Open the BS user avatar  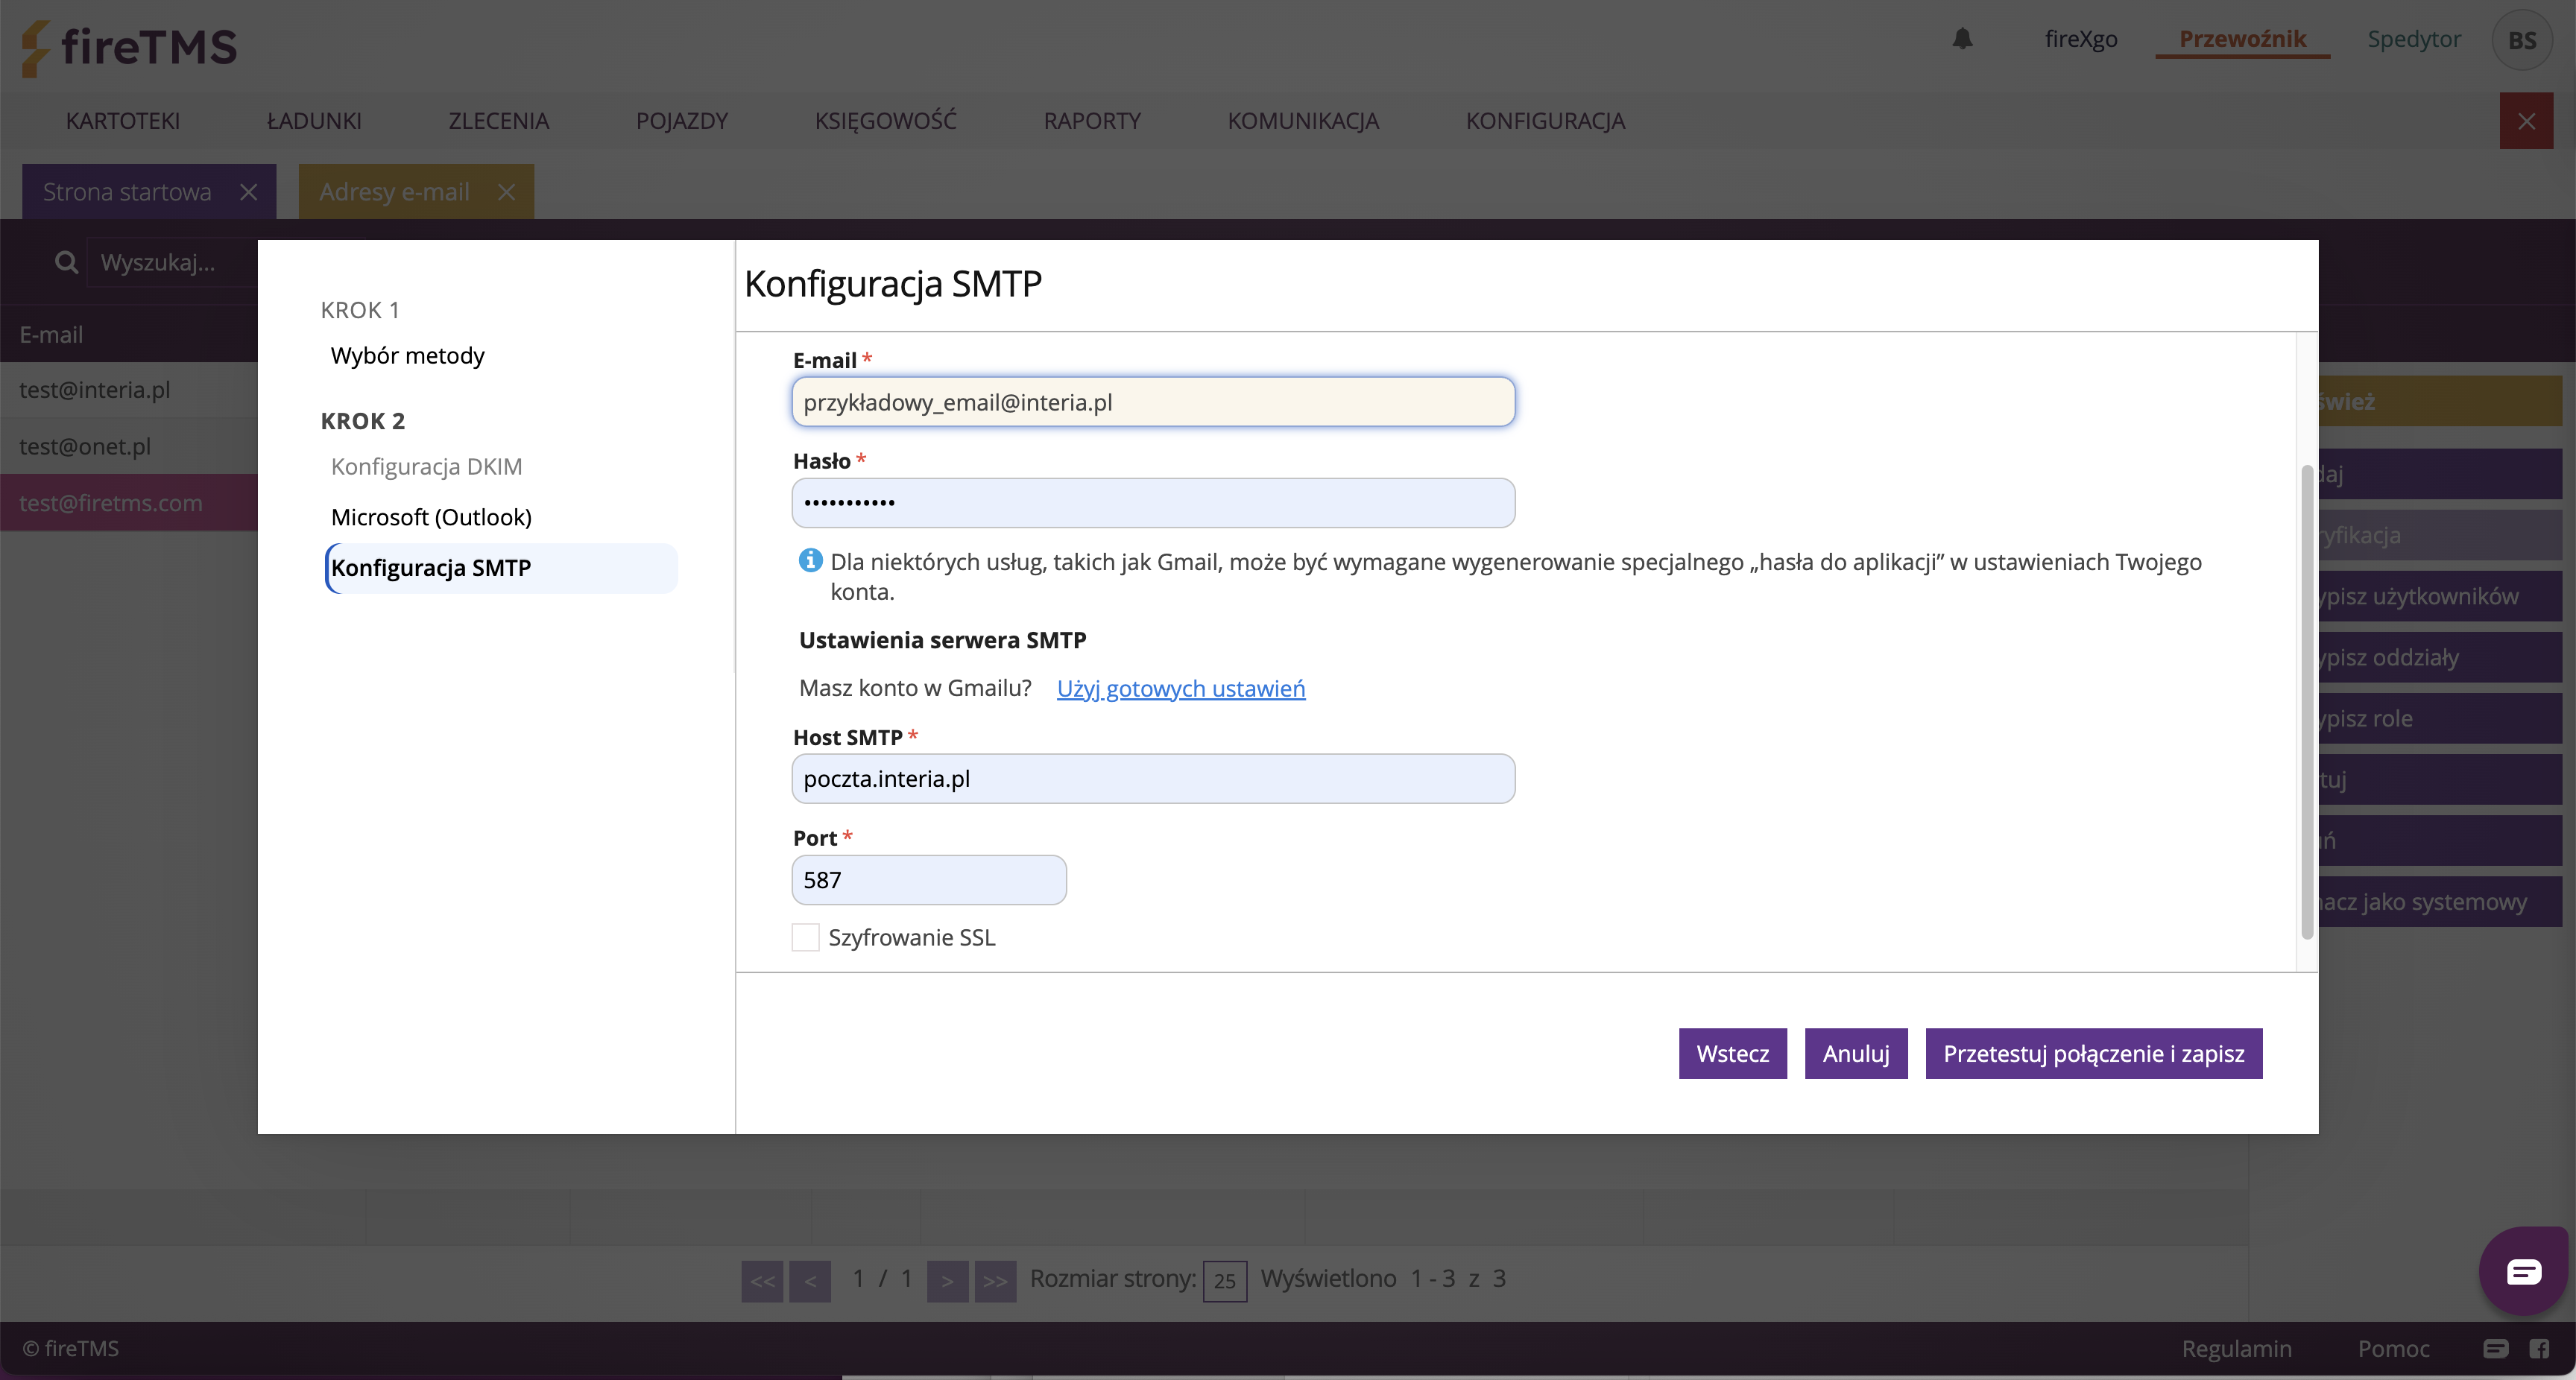click(x=2521, y=40)
